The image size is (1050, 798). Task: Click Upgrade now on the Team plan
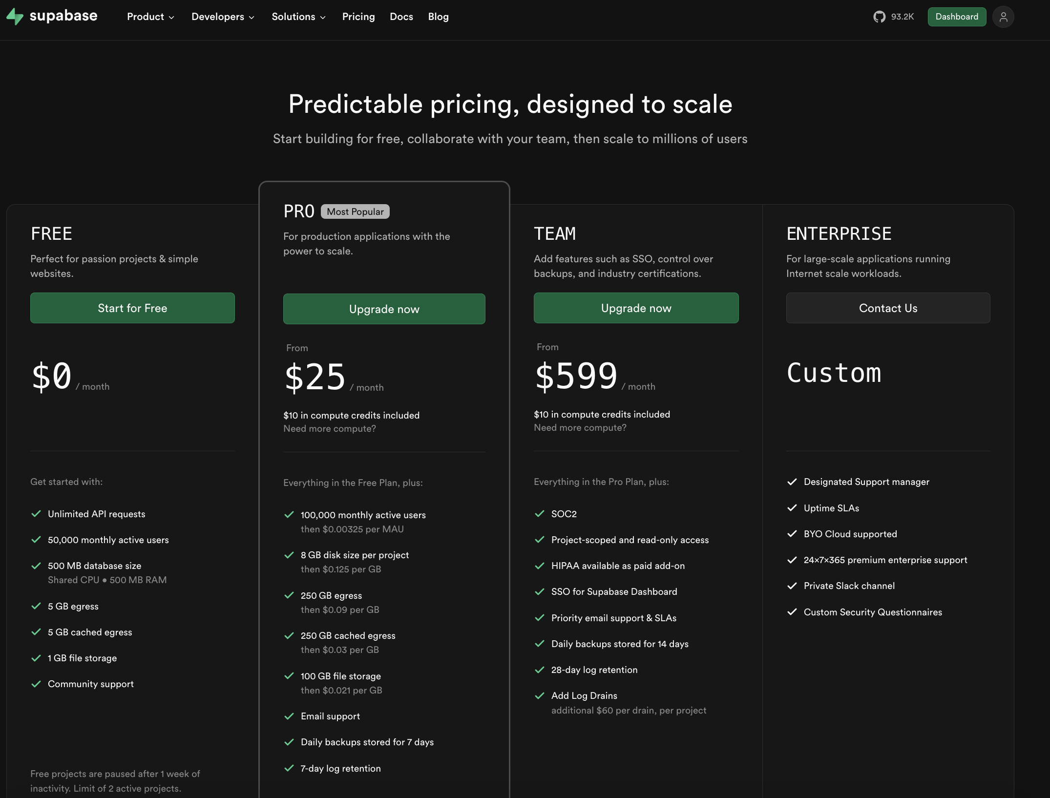click(636, 308)
